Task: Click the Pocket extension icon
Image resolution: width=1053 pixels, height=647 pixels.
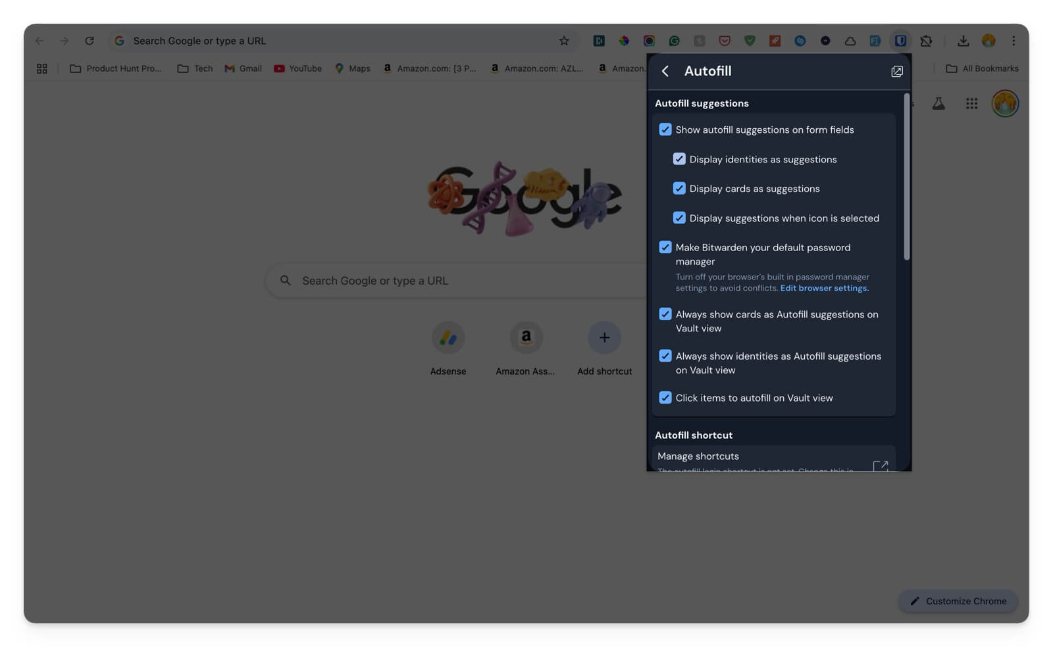Action: click(725, 41)
